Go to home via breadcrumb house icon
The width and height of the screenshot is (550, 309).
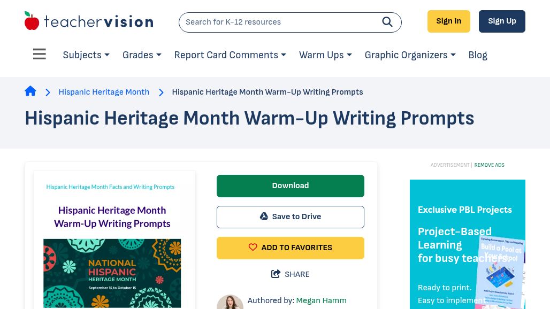tap(30, 91)
